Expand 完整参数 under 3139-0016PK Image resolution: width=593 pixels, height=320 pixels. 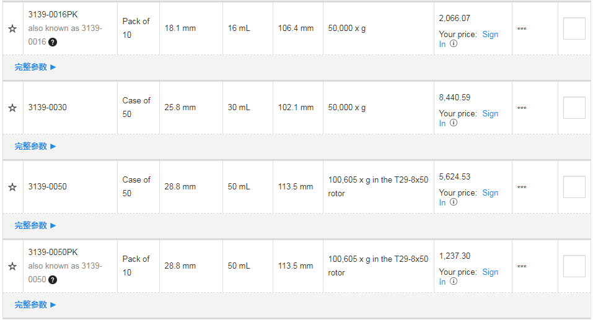[x=35, y=67]
